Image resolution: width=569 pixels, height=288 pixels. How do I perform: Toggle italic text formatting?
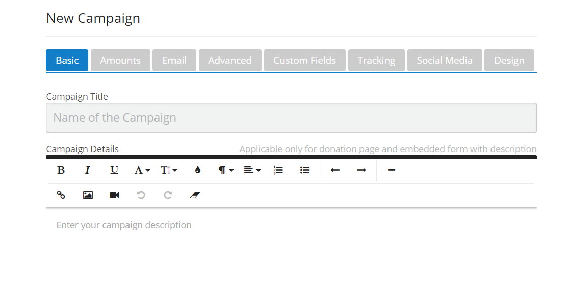coord(87,170)
